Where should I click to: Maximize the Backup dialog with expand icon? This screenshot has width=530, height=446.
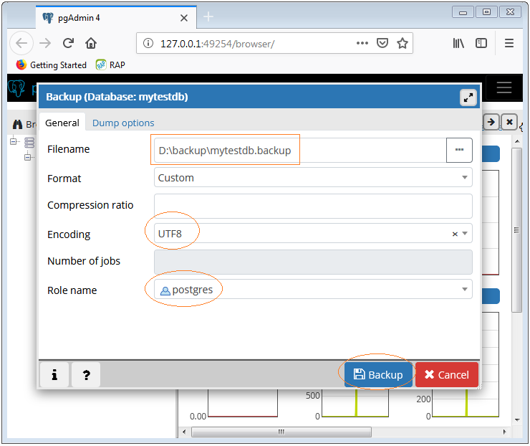(x=468, y=98)
